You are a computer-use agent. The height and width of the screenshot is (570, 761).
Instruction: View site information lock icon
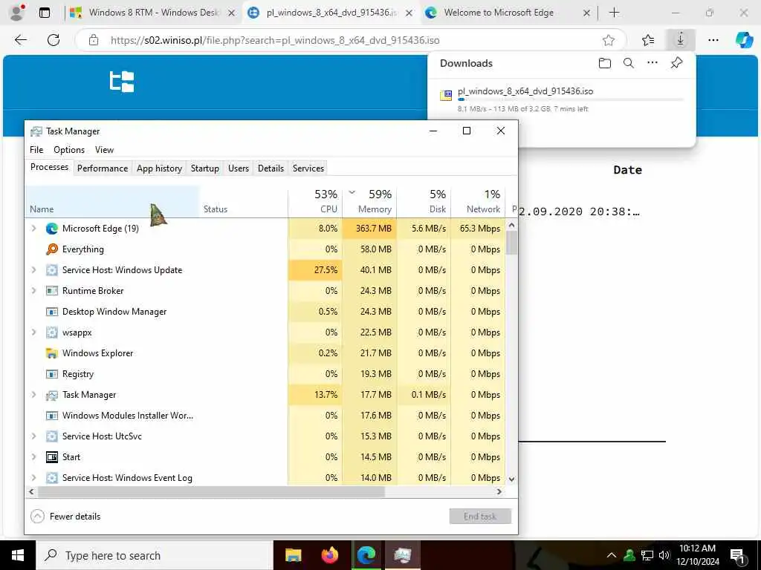94,40
